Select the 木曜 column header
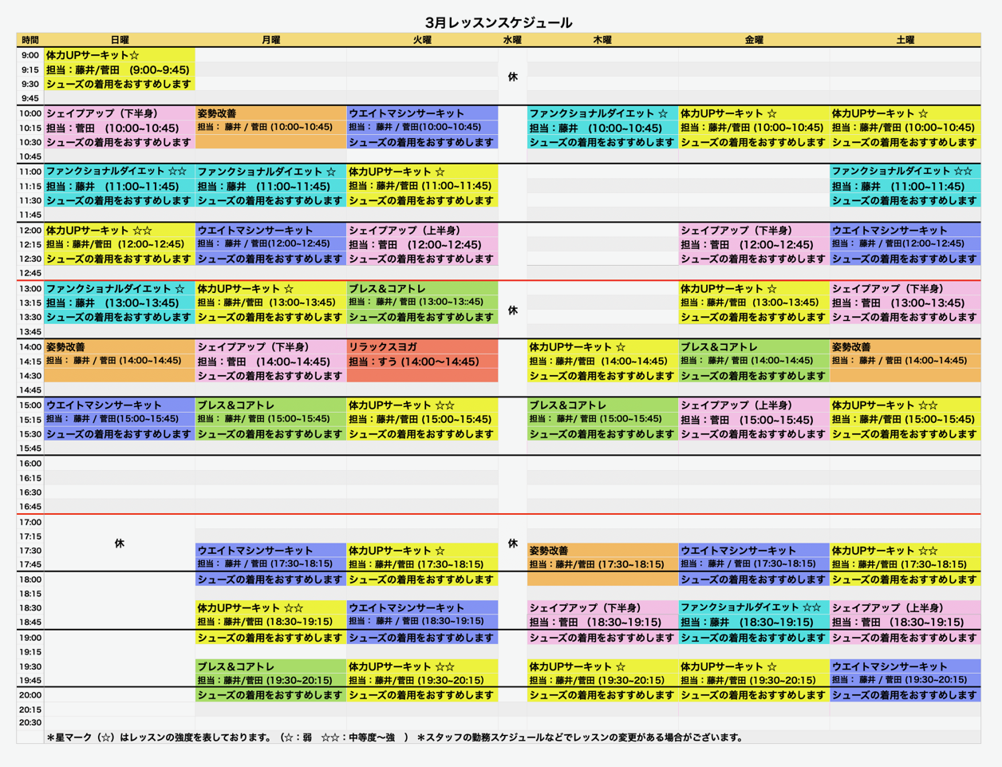Viewport: 1002px width, 767px height. tap(602, 40)
